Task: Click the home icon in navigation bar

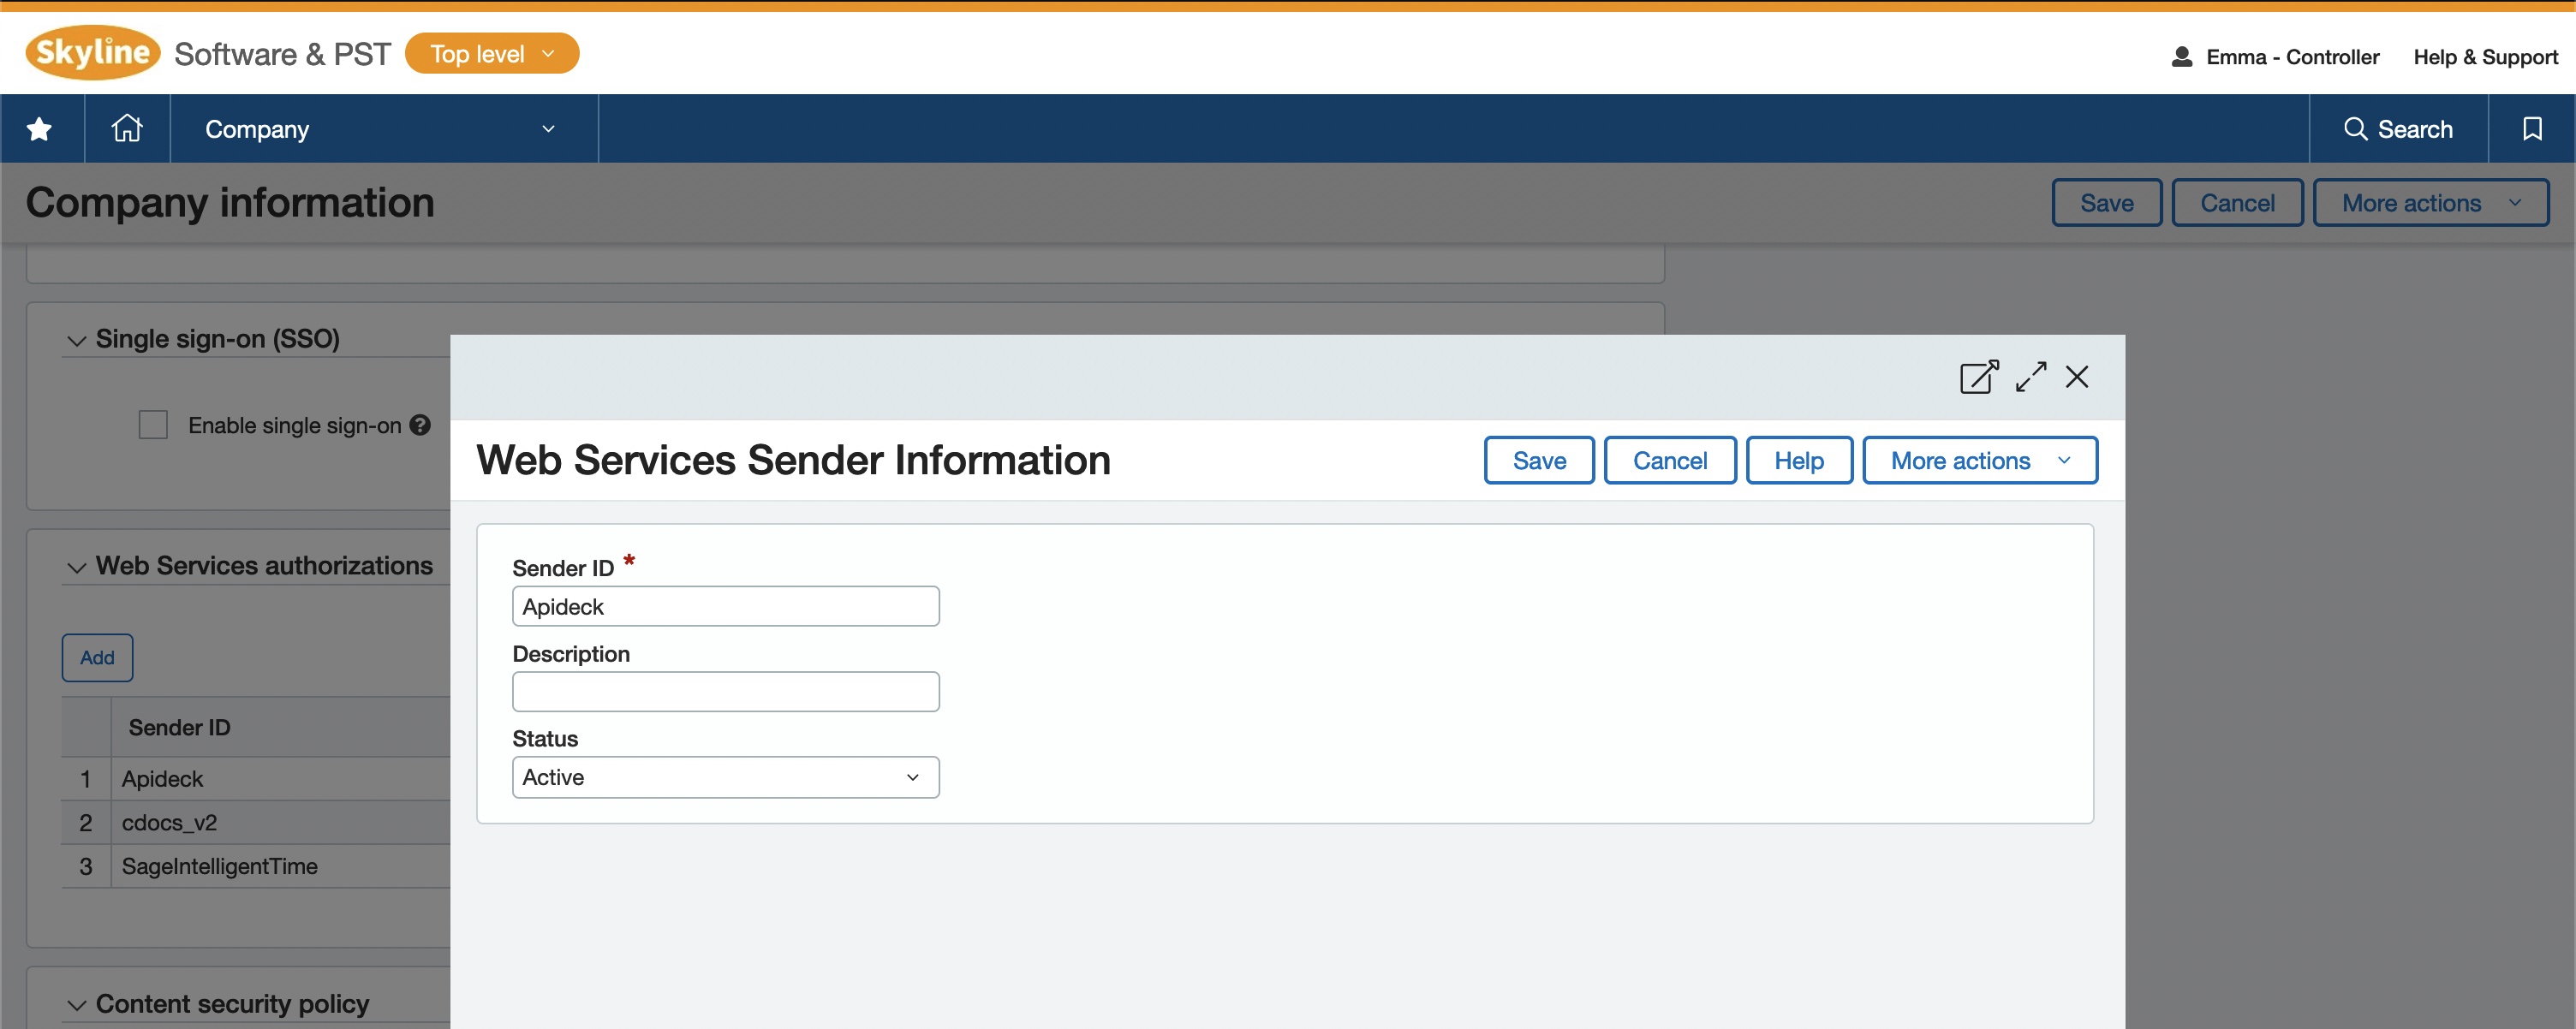Action: [x=127, y=128]
